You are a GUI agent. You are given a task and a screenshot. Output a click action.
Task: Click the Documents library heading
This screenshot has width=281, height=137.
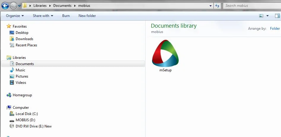coord(174,26)
